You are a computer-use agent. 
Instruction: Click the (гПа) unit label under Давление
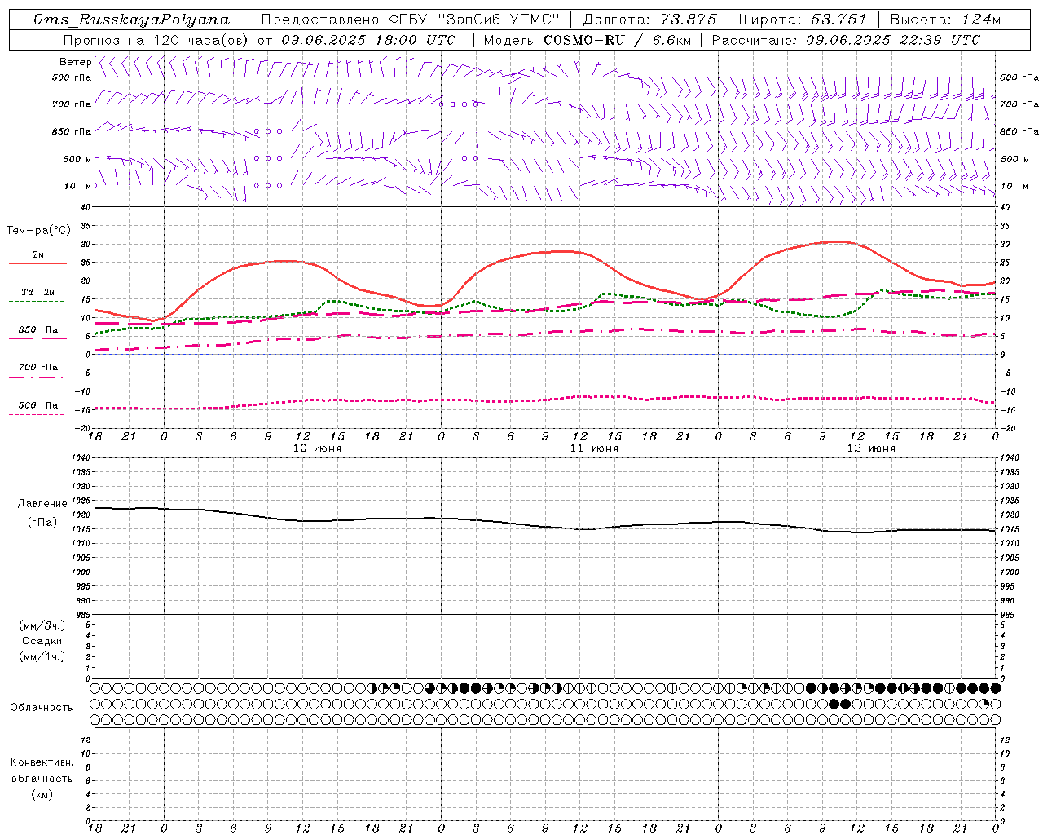pyautogui.click(x=42, y=522)
